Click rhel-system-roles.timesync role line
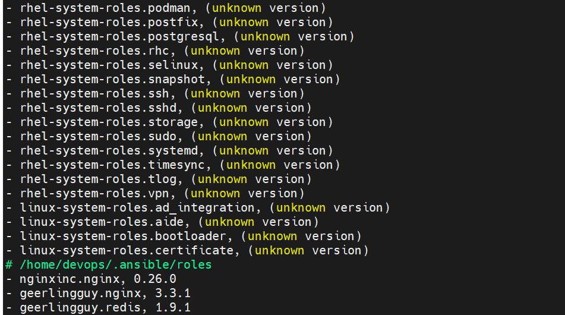The width and height of the screenshot is (565, 315). coord(173,165)
